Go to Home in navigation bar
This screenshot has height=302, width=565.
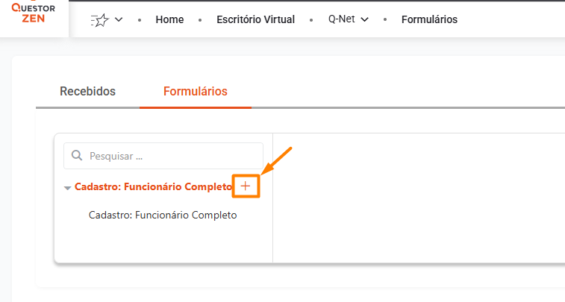point(169,19)
